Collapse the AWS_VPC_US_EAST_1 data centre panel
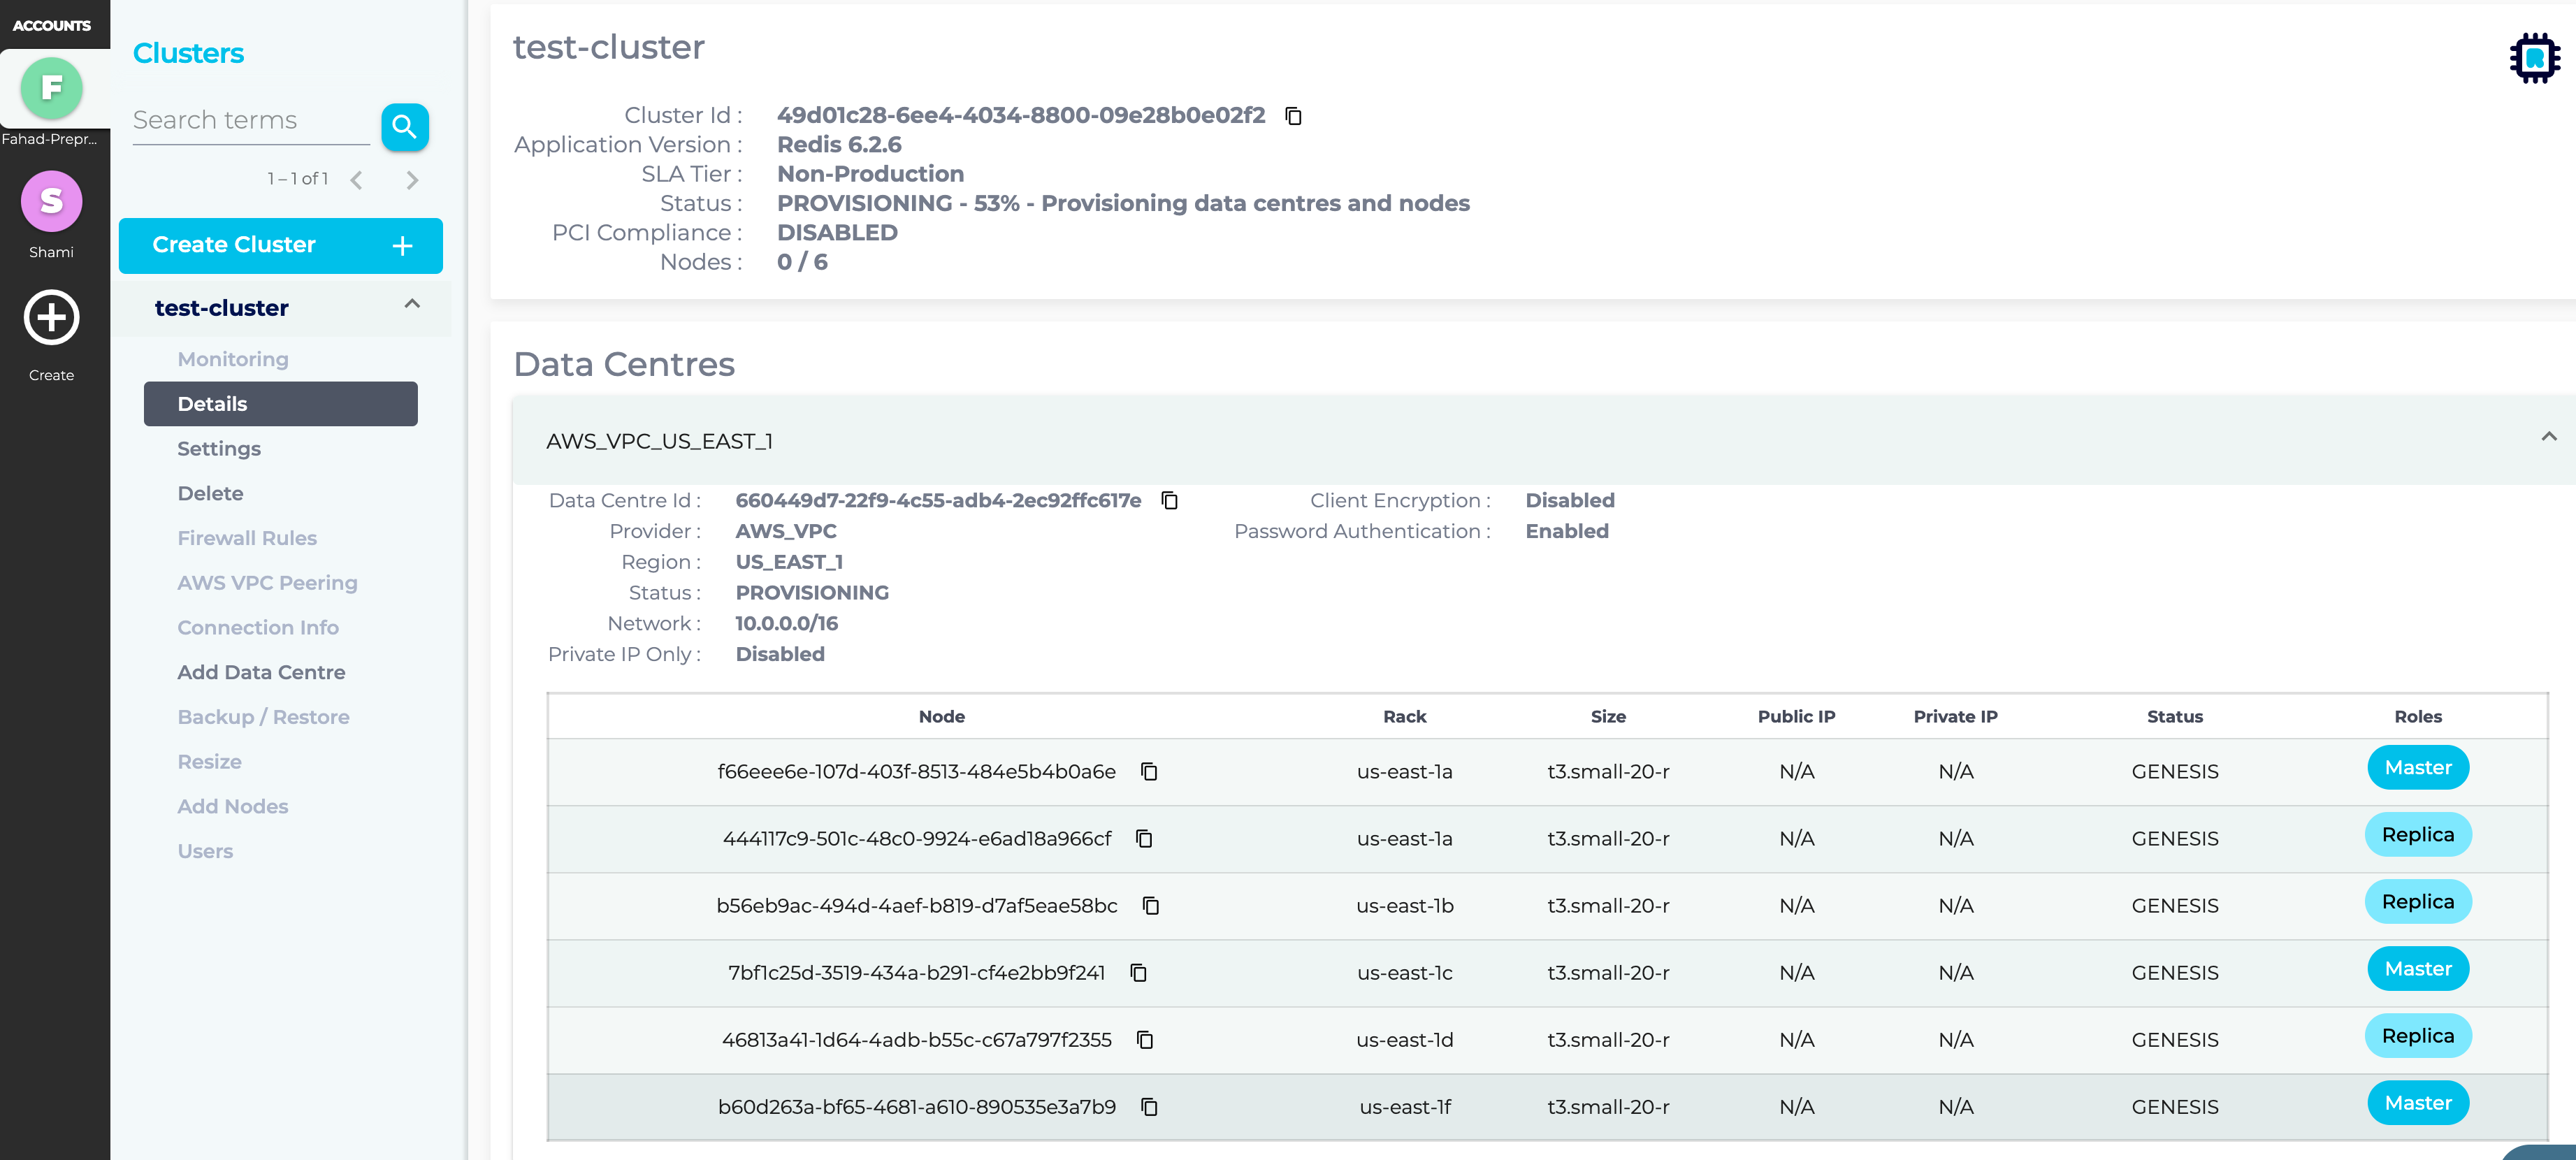2576x1160 pixels. pos(2548,437)
